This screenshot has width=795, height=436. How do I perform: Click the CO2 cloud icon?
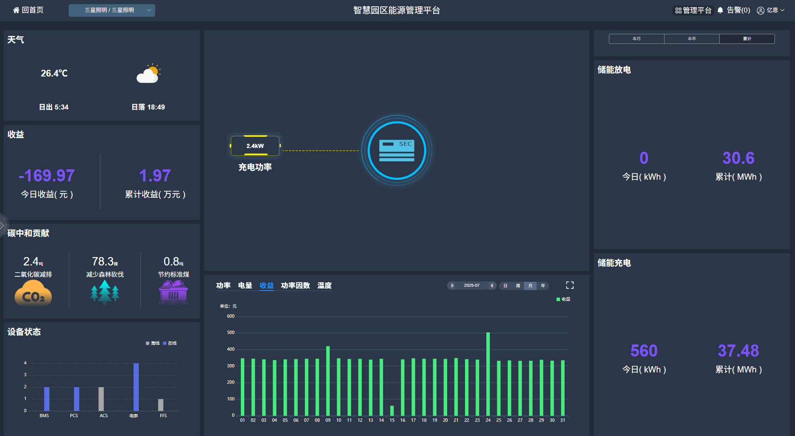33,294
